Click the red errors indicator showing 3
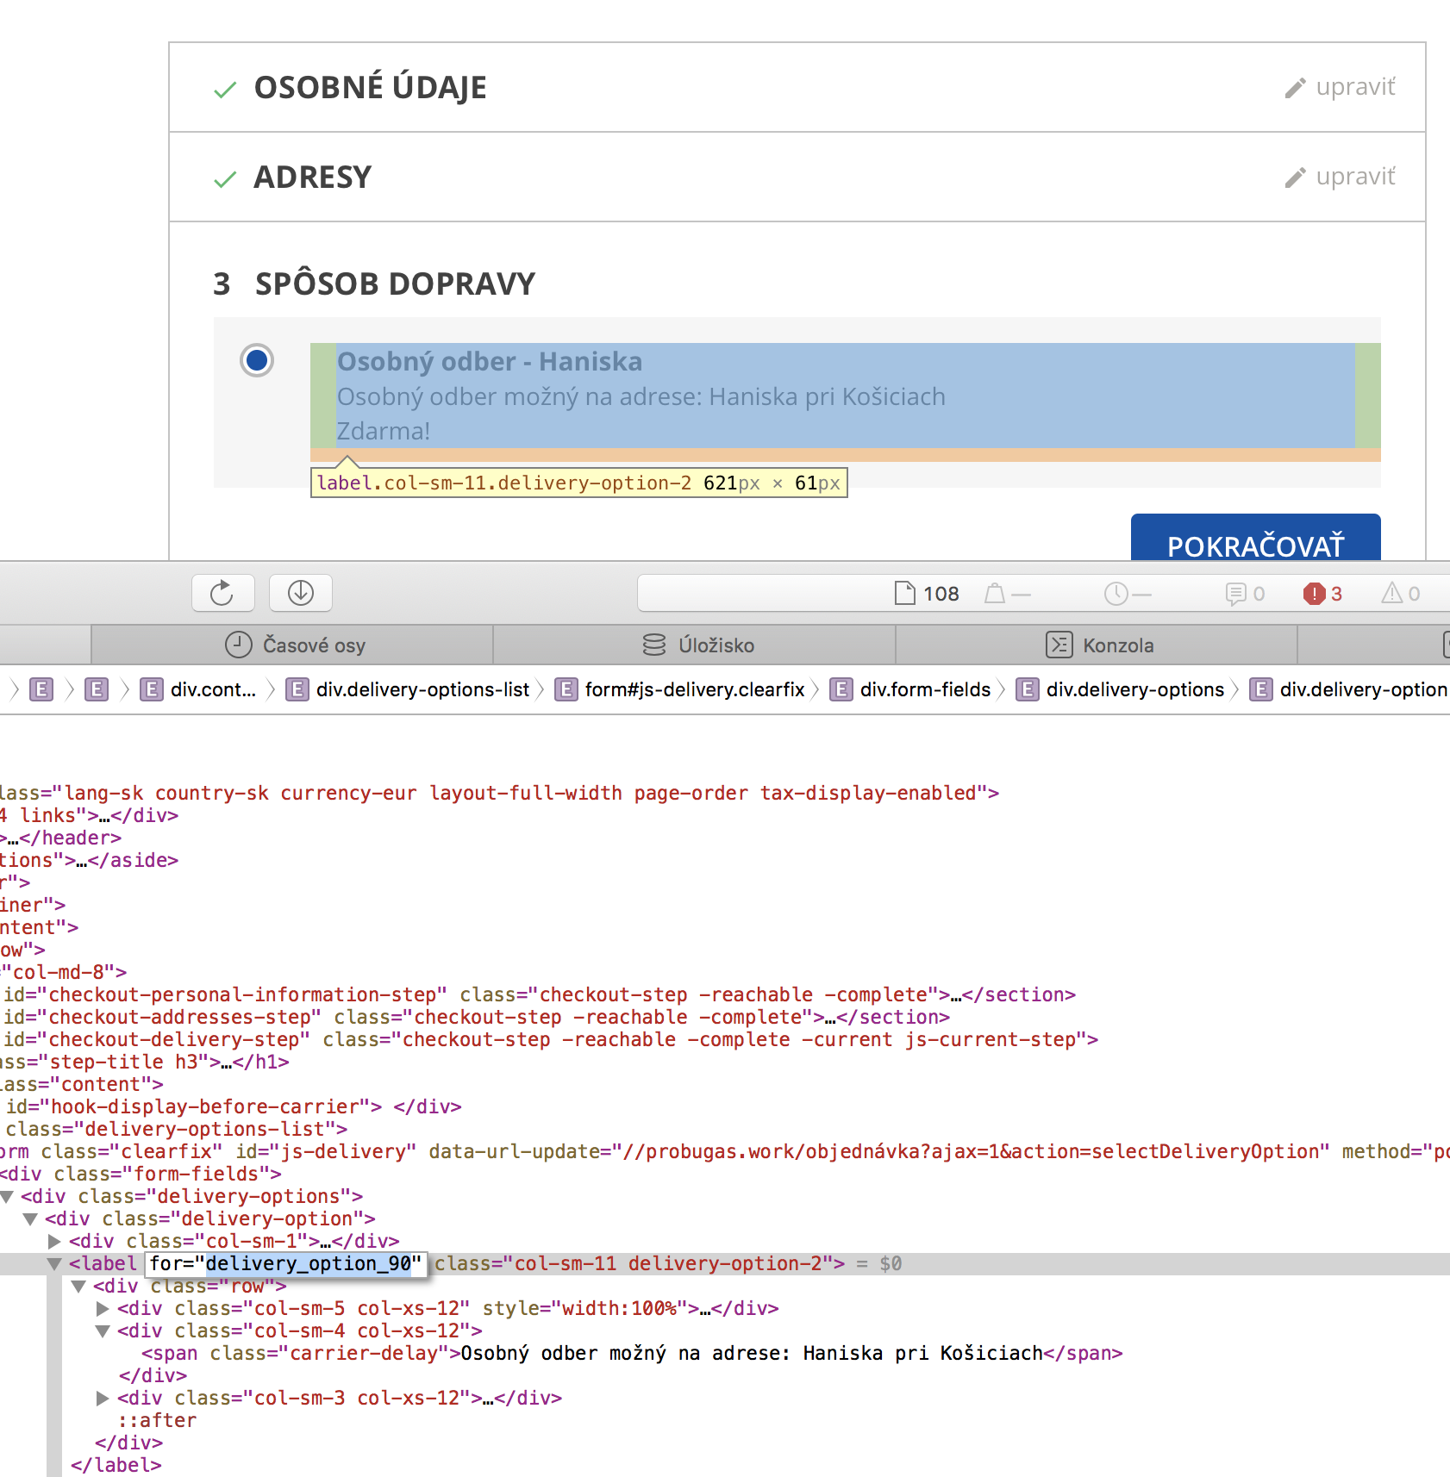 click(x=1323, y=593)
